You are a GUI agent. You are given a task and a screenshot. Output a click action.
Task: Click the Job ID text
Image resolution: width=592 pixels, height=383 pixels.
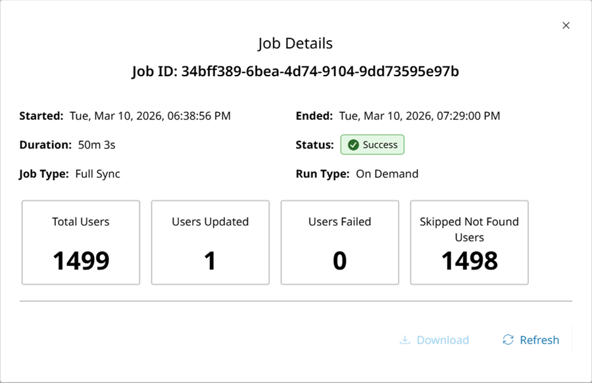(x=295, y=71)
